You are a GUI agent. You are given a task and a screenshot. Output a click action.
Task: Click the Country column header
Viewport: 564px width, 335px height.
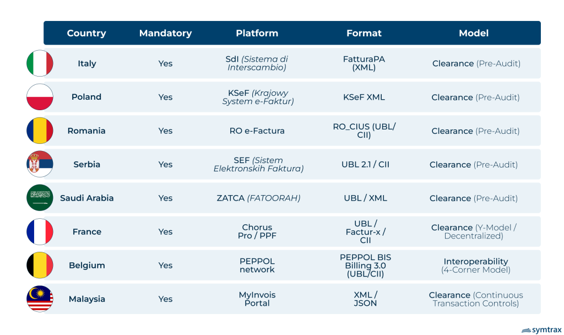[x=86, y=33]
